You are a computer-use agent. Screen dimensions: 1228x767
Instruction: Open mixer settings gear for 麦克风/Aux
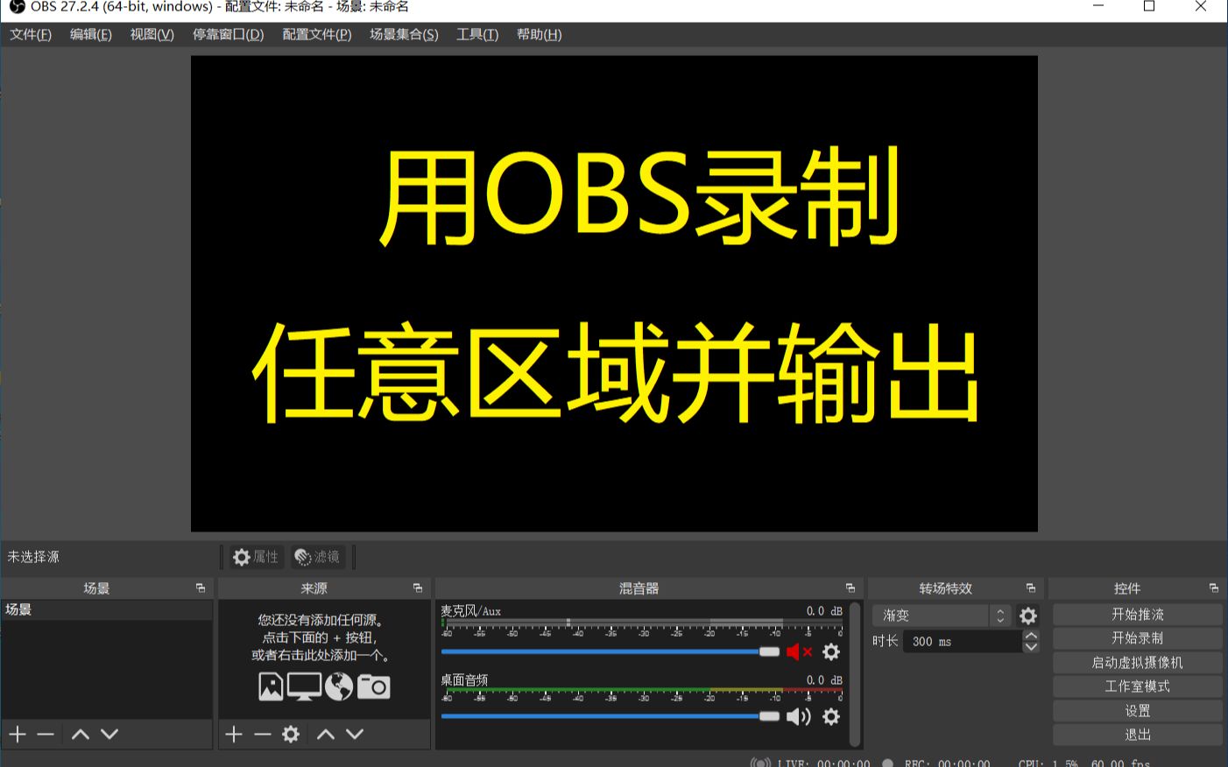pyautogui.click(x=830, y=652)
